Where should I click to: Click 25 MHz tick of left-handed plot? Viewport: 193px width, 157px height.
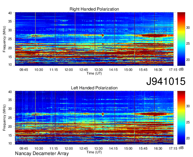[x=10, y=118]
